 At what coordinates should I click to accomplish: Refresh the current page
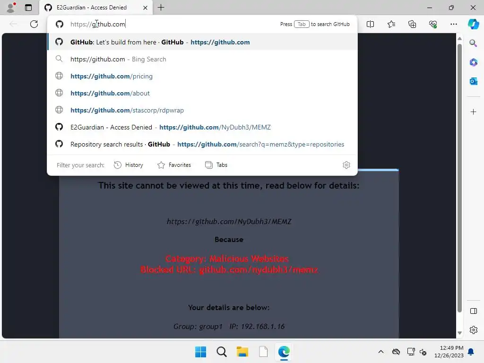coord(34,24)
